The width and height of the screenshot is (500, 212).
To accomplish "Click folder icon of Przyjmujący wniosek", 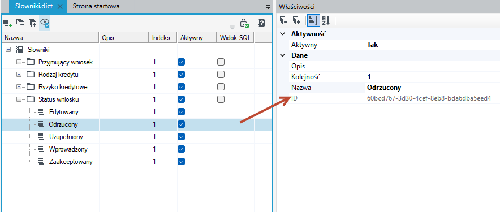I will click(31, 62).
